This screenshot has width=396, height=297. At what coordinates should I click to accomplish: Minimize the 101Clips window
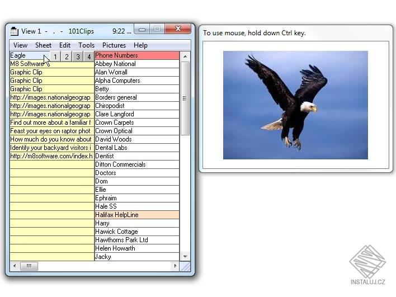pyautogui.click(x=142, y=29)
